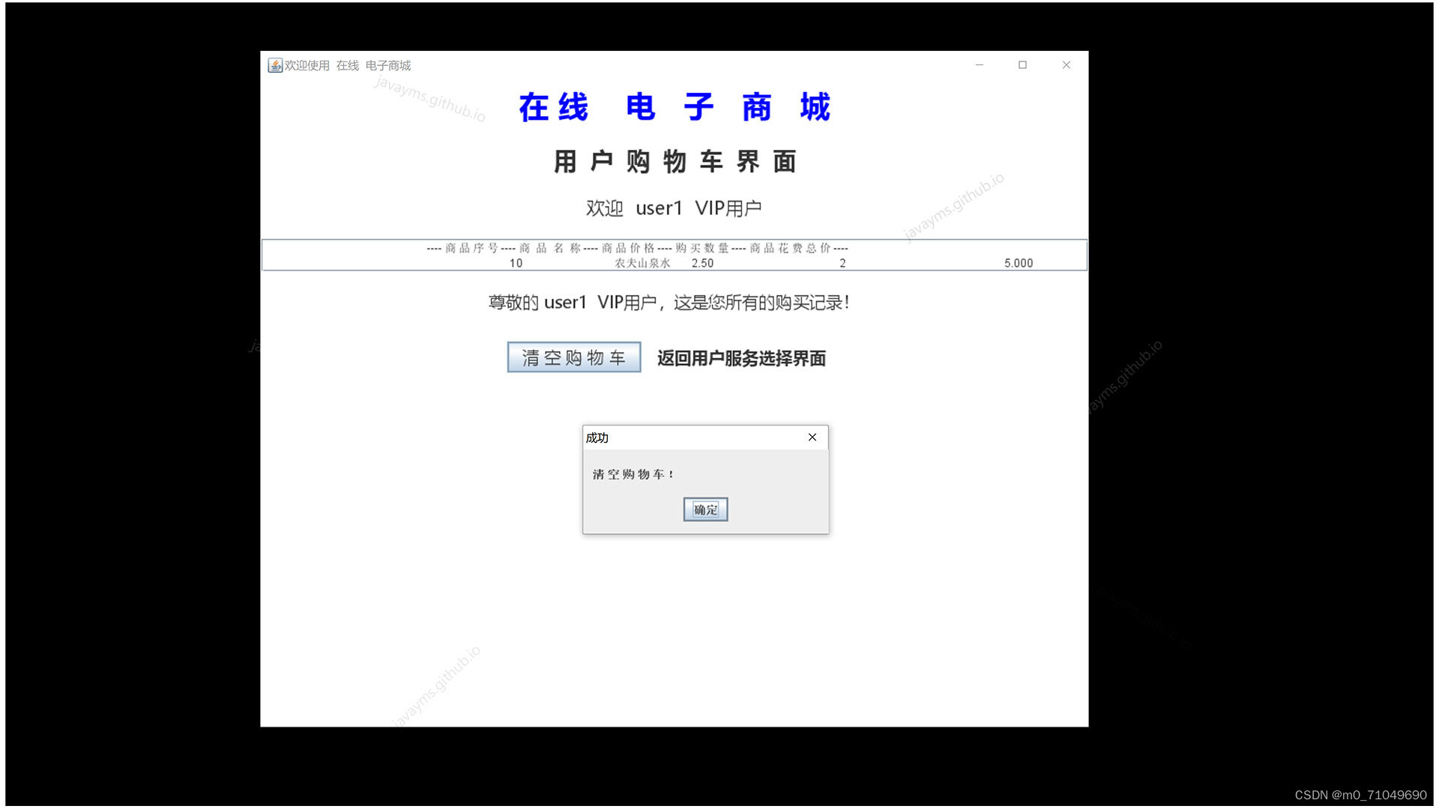The height and width of the screenshot is (809, 1439).
Task: Click the 用户购物车界面 subtitle
Action: click(674, 162)
